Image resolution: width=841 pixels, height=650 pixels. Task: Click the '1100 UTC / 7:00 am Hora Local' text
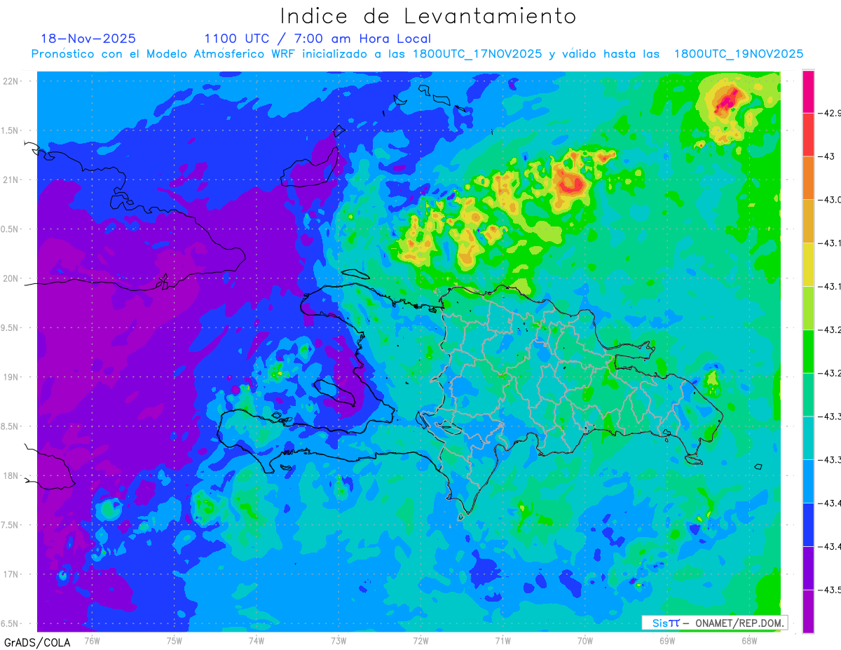pyautogui.click(x=317, y=39)
